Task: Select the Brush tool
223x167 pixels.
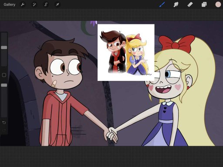Action: [x=162, y=4]
